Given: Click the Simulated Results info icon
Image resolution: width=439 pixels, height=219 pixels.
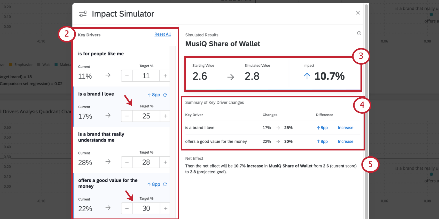Looking at the screenshot, I should [x=359, y=33].
